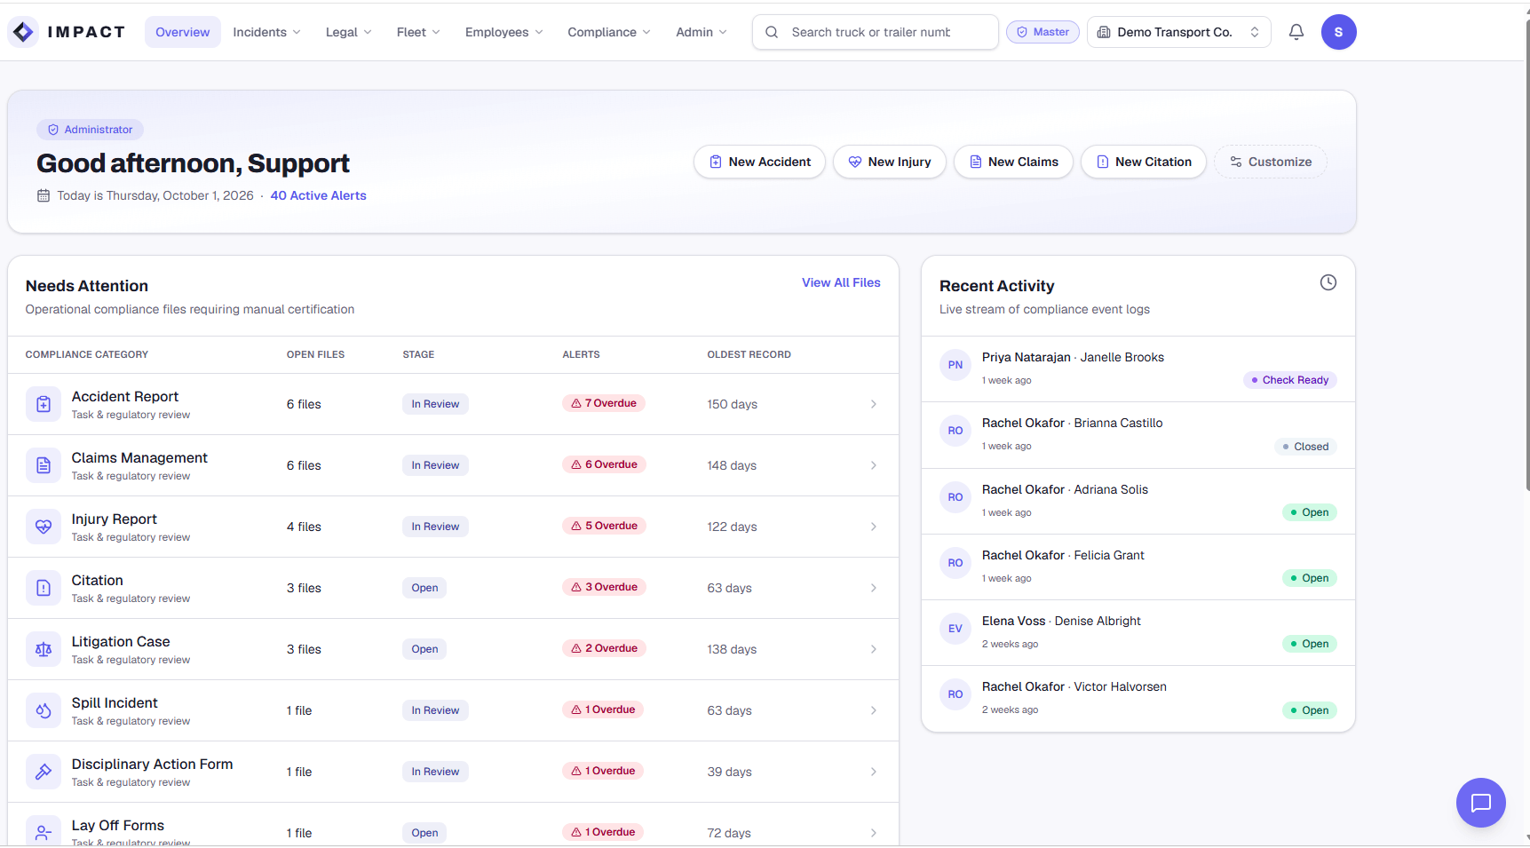Expand the Fleet menu
The width and height of the screenshot is (1530, 848).
[418, 32]
